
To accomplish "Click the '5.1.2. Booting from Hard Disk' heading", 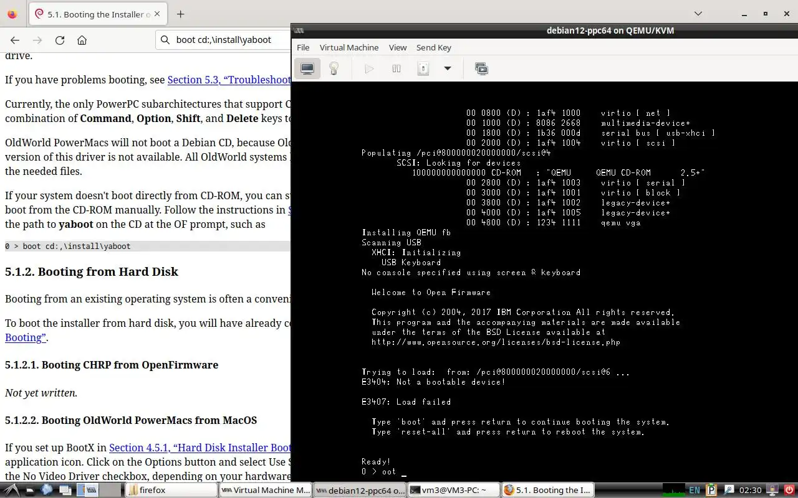I will [x=92, y=271].
